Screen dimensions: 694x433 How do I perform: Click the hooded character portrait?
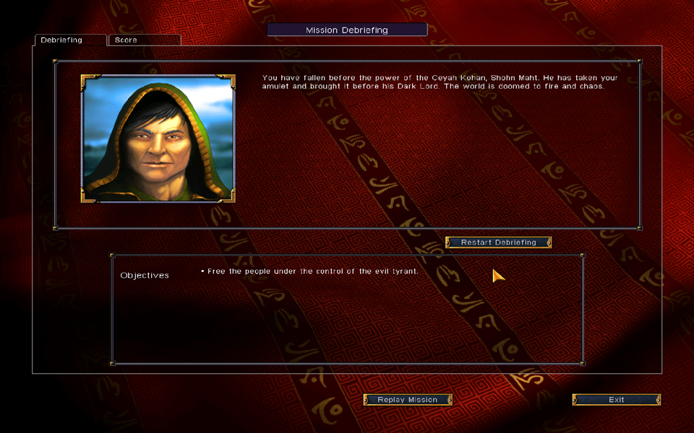(158, 139)
